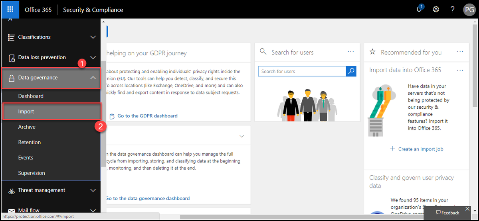Click the Import data into Office 365 heading
This screenshot has height=221, width=479.
[405, 70]
